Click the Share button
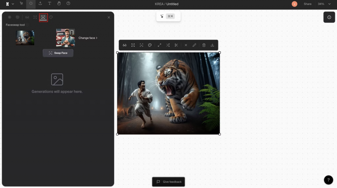Image resolution: width=337 pixels, height=188 pixels. pyautogui.click(x=308, y=4)
